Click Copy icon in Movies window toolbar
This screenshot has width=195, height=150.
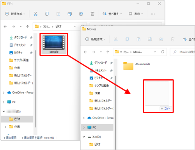click(127, 39)
